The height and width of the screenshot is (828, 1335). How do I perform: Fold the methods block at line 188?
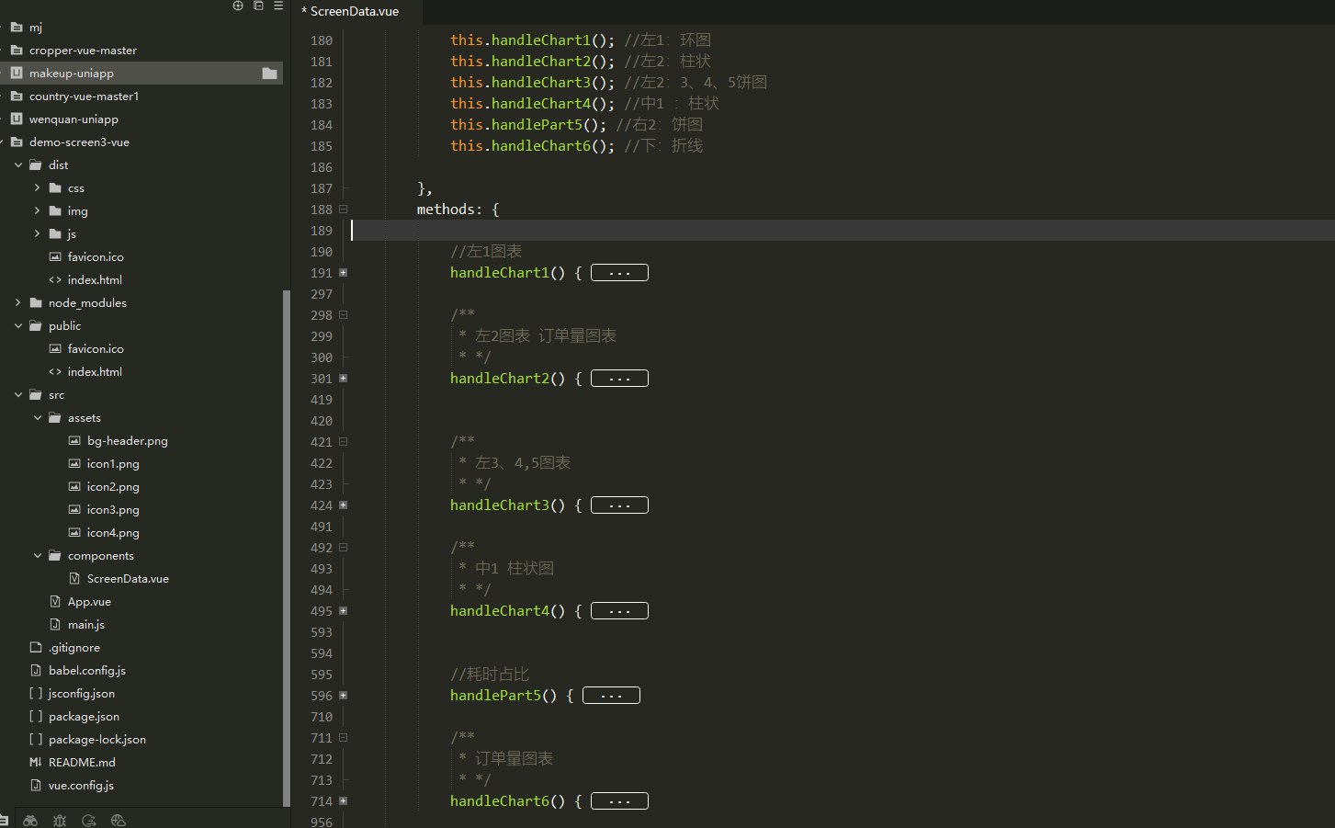(344, 210)
